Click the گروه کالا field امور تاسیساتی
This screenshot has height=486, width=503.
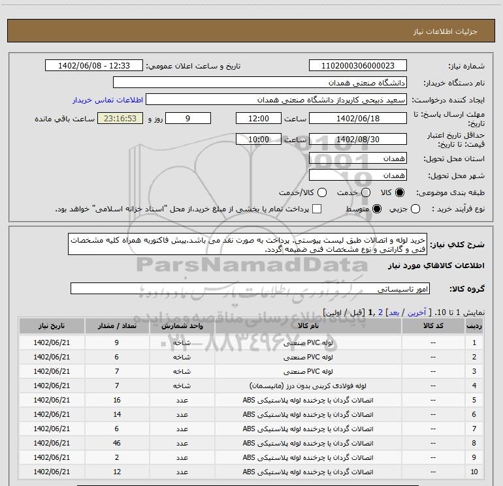[x=250, y=288]
